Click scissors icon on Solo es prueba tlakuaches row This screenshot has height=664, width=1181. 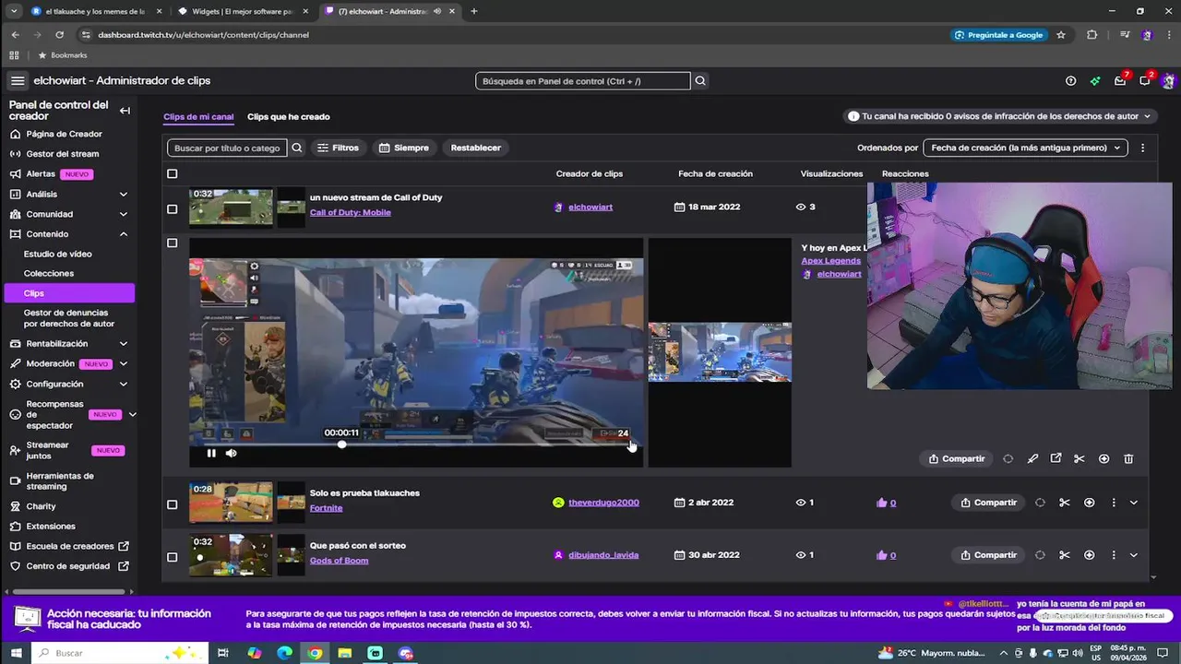[1065, 503]
